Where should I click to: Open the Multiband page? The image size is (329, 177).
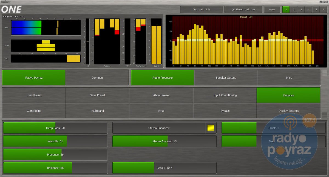point(98,111)
